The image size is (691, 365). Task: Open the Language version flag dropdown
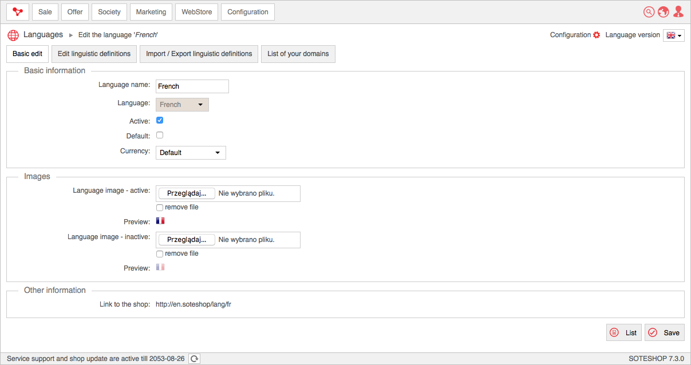674,35
